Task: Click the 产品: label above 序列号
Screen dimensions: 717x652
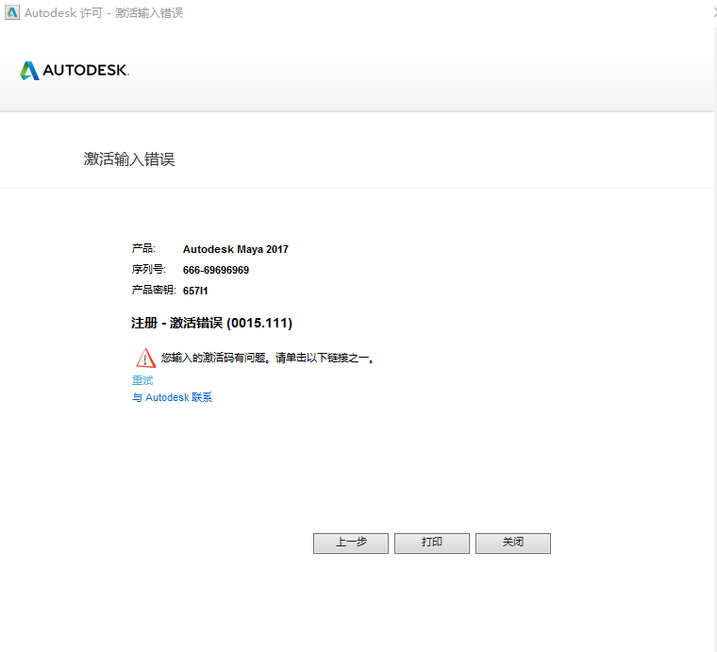Action: [x=143, y=248]
